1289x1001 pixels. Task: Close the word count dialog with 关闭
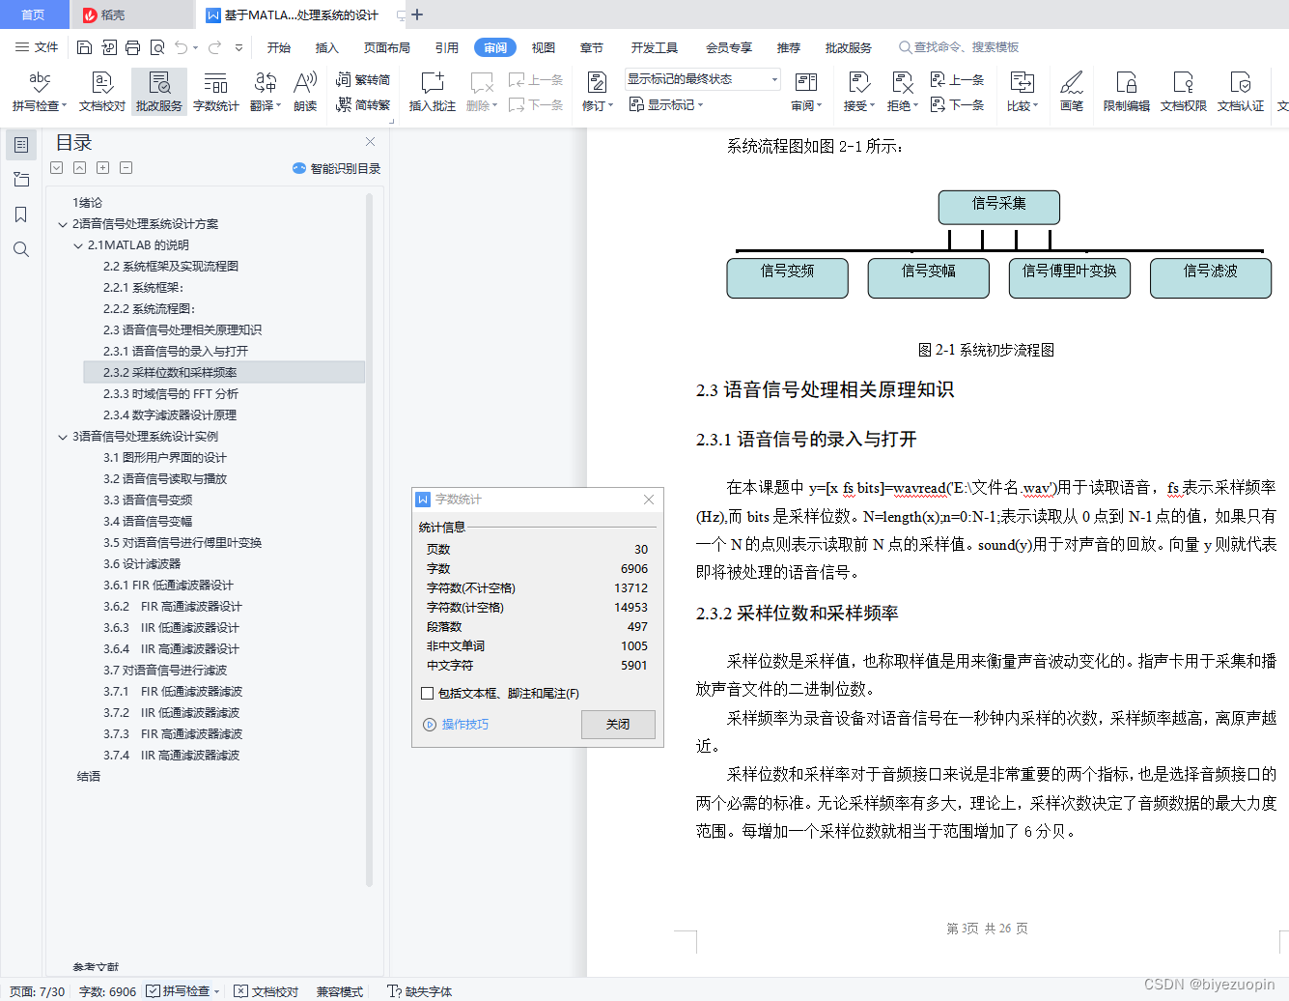point(617,724)
